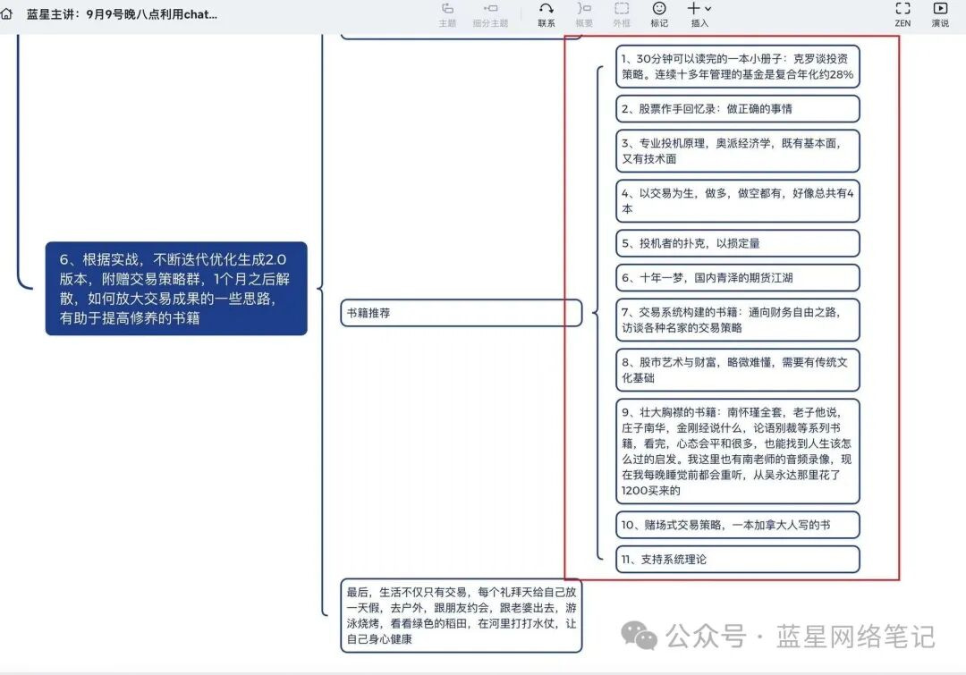Click the 概要 summary icon
The image size is (966, 675).
584,15
